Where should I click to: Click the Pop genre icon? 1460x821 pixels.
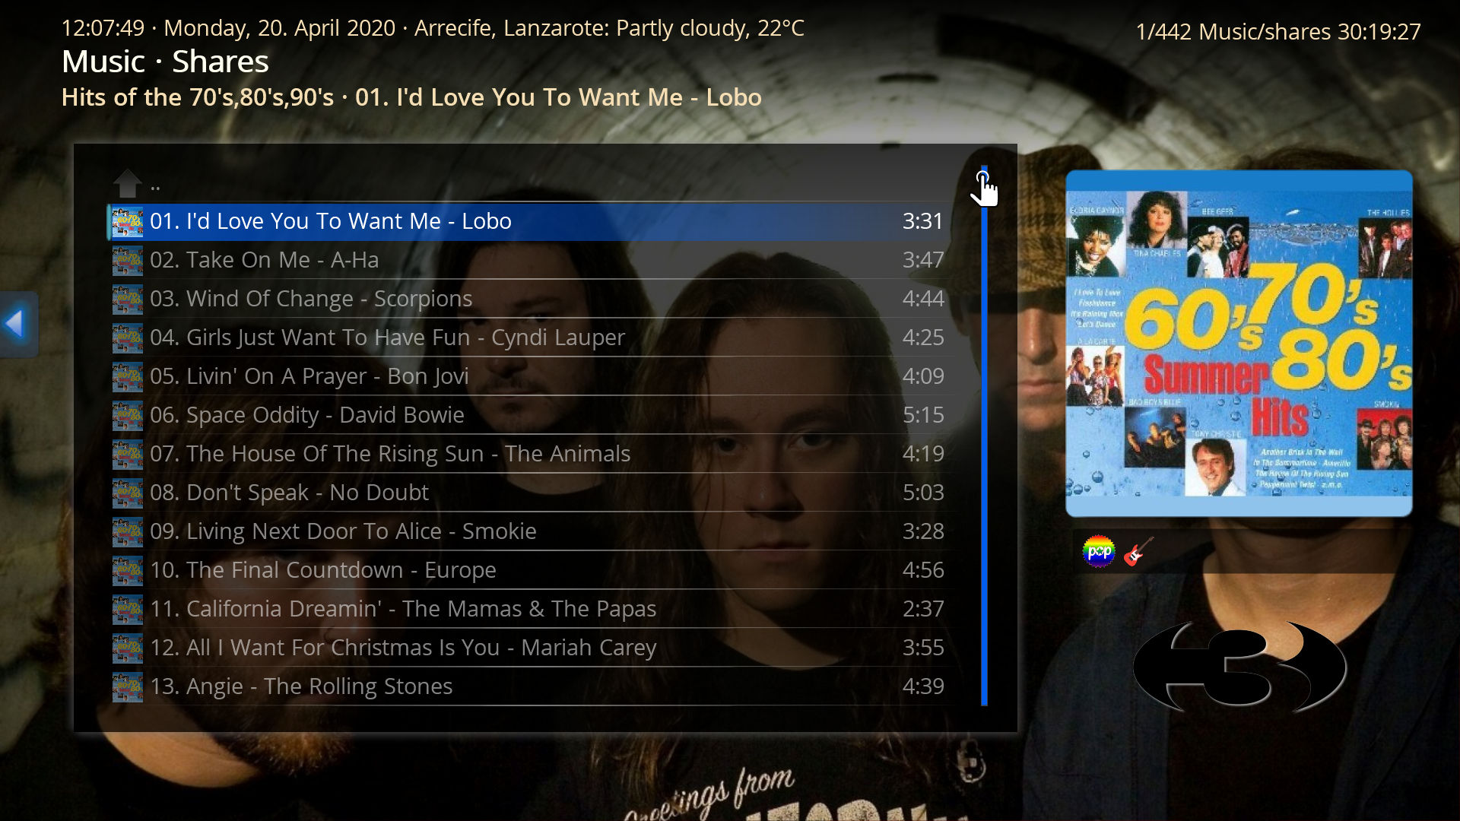pyautogui.click(x=1098, y=551)
